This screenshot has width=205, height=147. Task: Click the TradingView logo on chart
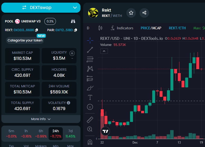pyautogui.click(x=105, y=131)
